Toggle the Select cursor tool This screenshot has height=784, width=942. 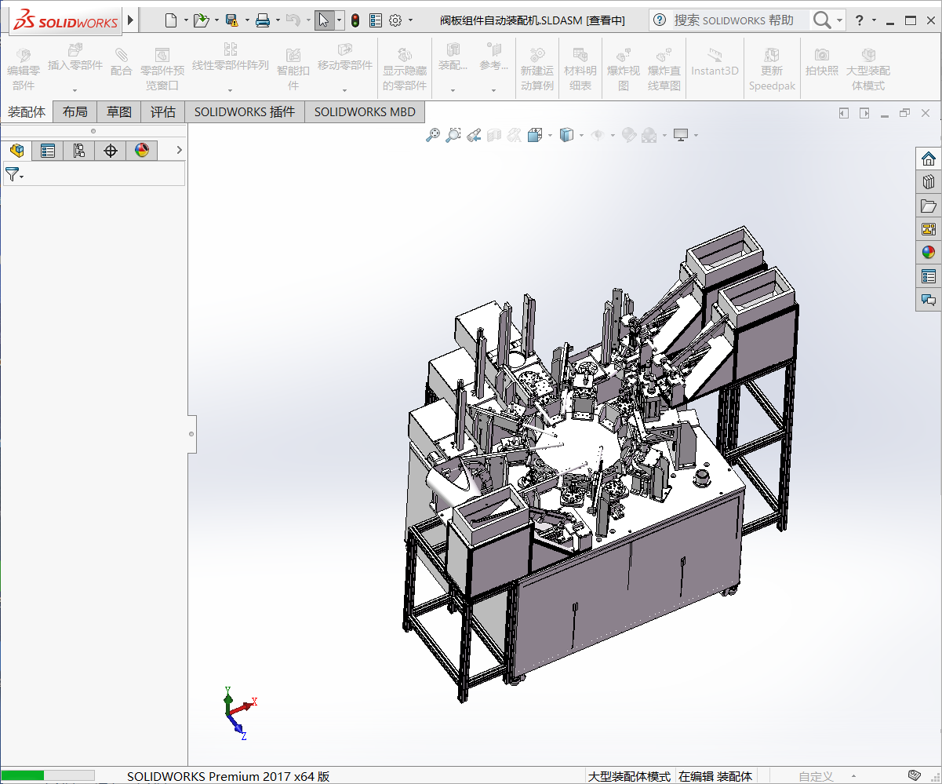coord(324,20)
